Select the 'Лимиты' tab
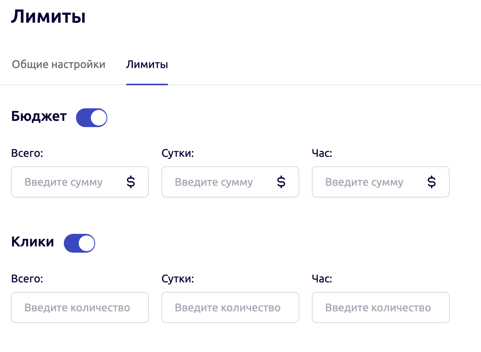The image size is (481, 352). (147, 65)
